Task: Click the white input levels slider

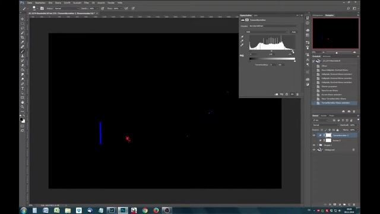Action: (x=293, y=51)
